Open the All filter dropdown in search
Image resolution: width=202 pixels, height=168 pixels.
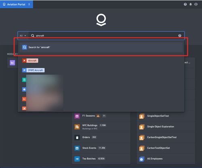pos(23,36)
